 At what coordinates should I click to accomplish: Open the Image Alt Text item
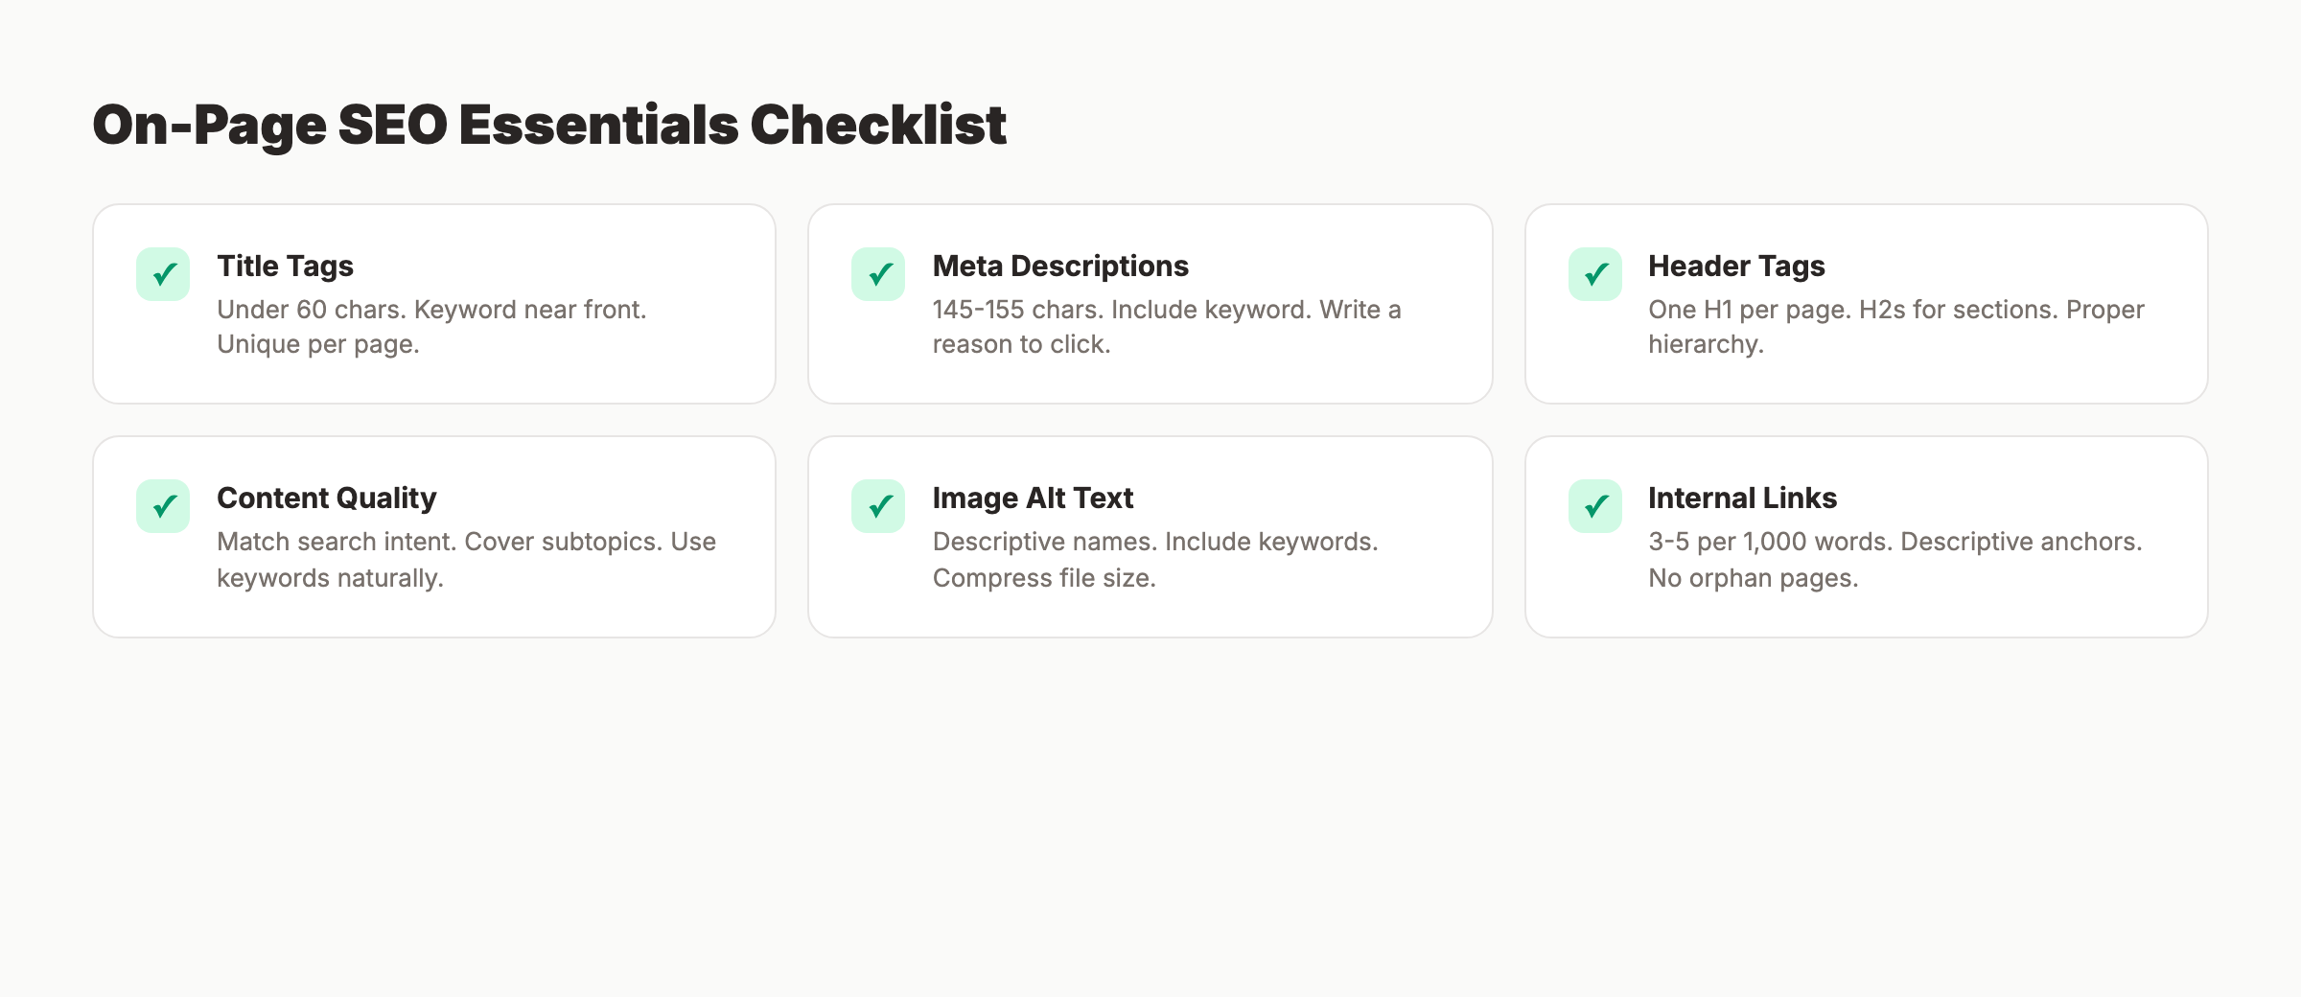(x=1032, y=498)
